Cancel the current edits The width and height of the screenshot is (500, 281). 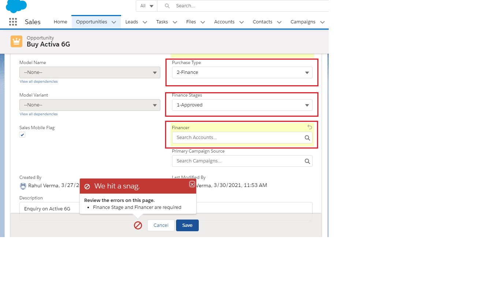click(x=160, y=225)
